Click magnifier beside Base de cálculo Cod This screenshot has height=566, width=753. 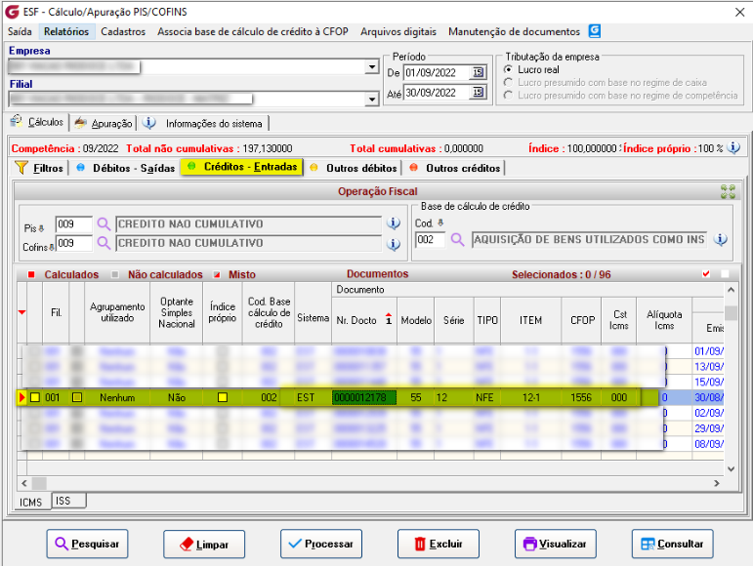[x=457, y=239]
